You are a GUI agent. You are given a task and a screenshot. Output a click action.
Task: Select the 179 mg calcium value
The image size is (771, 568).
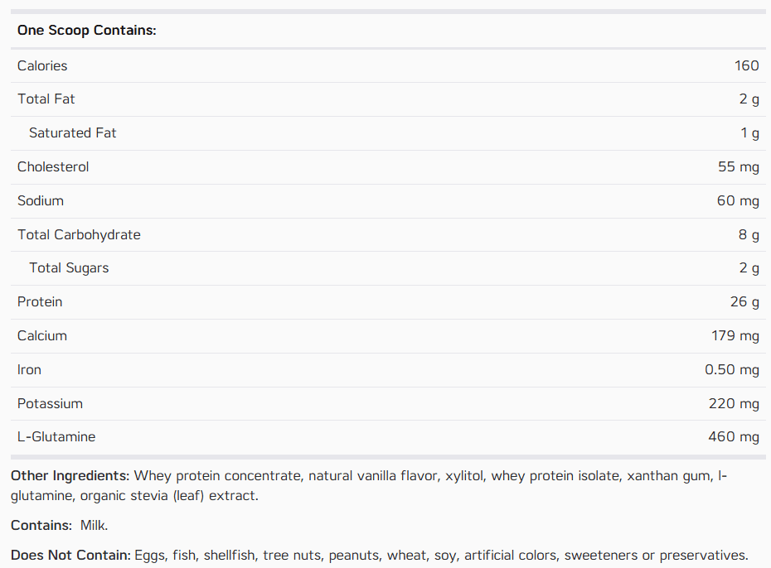point(735,336)
